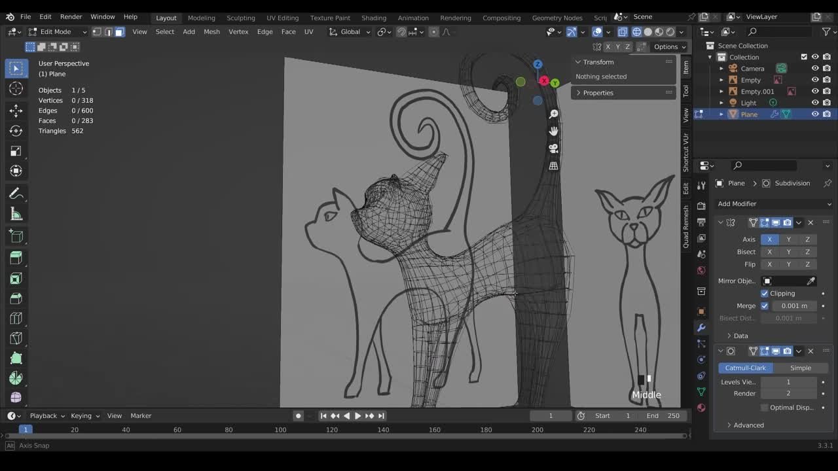Viewport: 838px width, 471px height.
Task: Enable the Clipping checkbox on the Mirror modifier
Action: point(764,293)
